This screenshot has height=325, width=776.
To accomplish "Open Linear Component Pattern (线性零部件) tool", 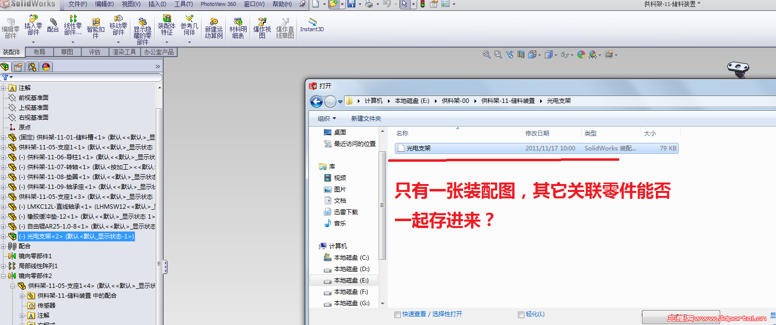I will (73, 26).
